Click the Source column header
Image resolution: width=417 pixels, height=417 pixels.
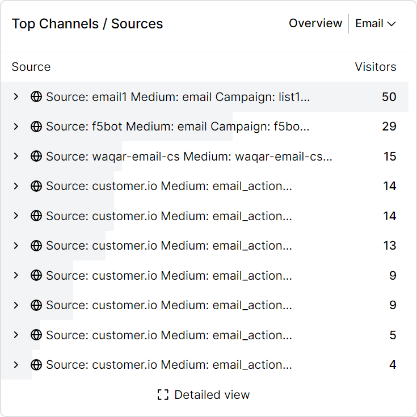coord(31,67)
